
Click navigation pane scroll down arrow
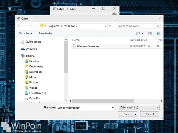(66, 101)
